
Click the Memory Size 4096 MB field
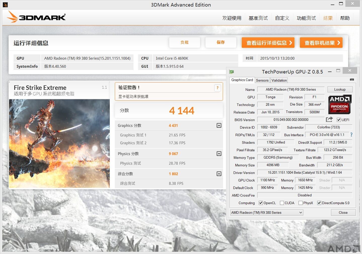coord(273,165)
